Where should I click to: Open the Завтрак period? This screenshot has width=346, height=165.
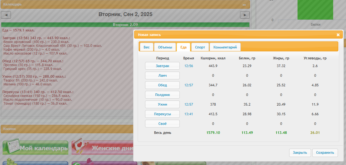(162, 66)
